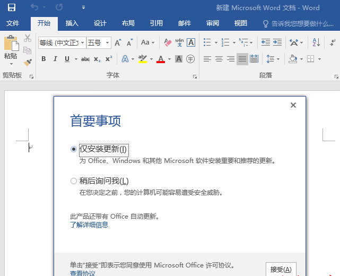Select 仅安装更新 radio option
340x276 pixels.
tap(74, 149)
